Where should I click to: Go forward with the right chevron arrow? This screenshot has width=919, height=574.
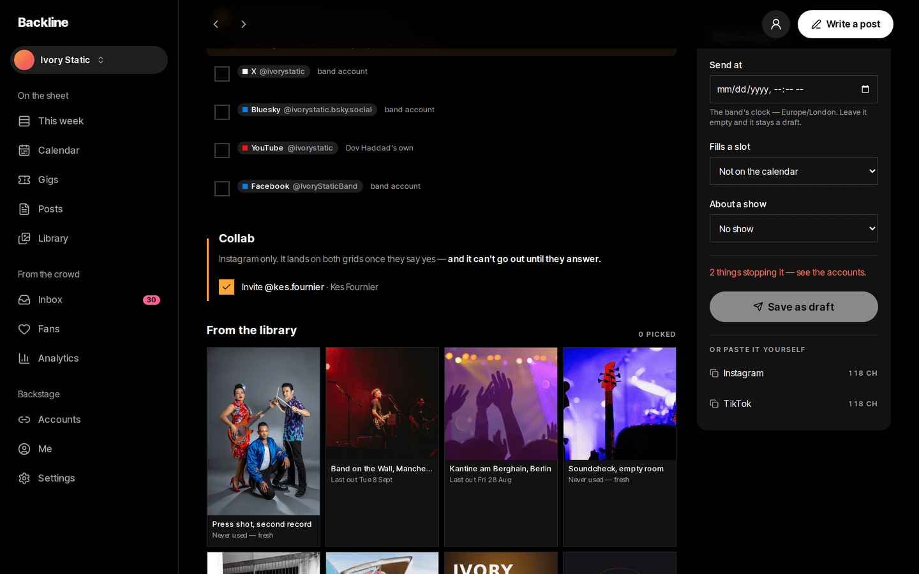coord(244,24)
